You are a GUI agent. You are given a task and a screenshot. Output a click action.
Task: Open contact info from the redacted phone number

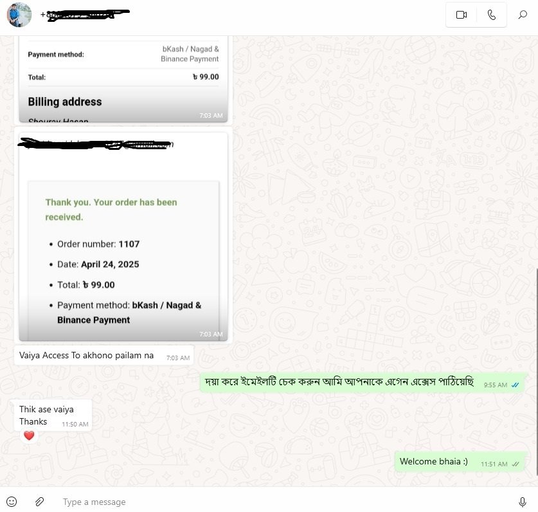coord(85,15)
